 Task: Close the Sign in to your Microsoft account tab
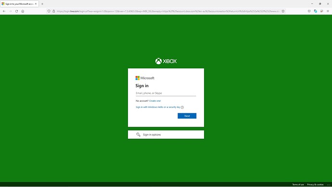click(x=36, y=4)
